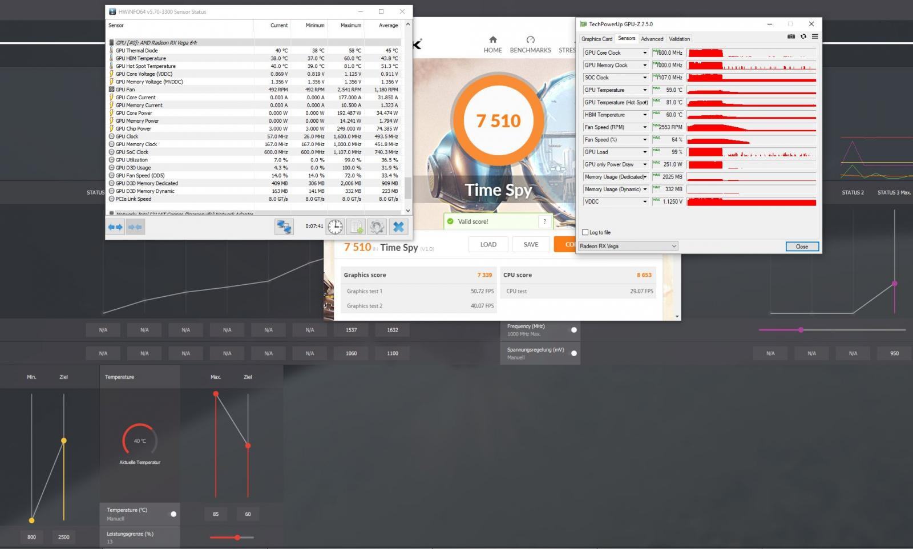Reset HWiNFO elapsed time clock icon

pyautogui.click(x=336, y=227)
